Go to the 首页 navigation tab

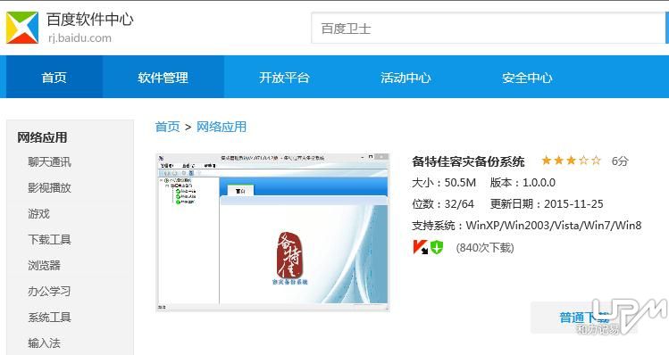pos(54,78)
